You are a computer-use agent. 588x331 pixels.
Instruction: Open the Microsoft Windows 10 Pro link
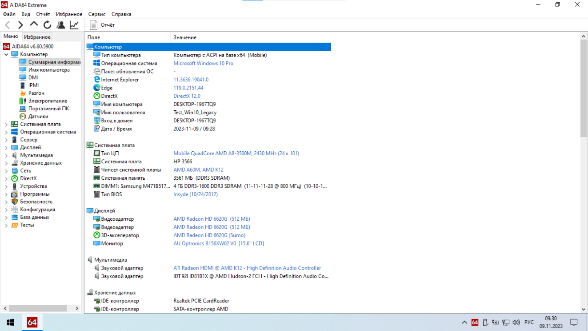pos(203,63)
